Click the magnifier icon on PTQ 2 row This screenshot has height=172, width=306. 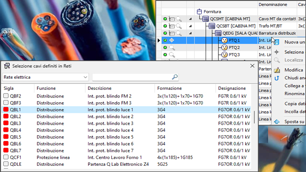(x=172, y=48)
